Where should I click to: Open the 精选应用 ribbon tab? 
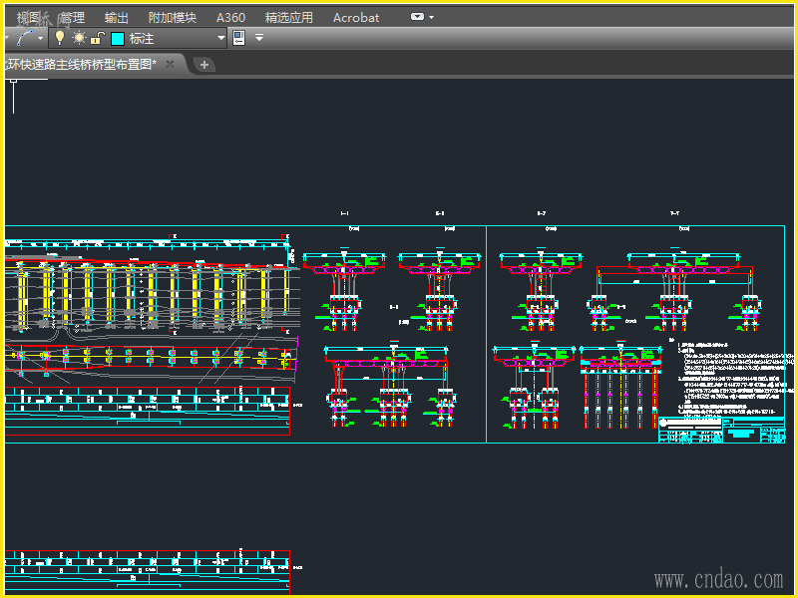[288, 17]
